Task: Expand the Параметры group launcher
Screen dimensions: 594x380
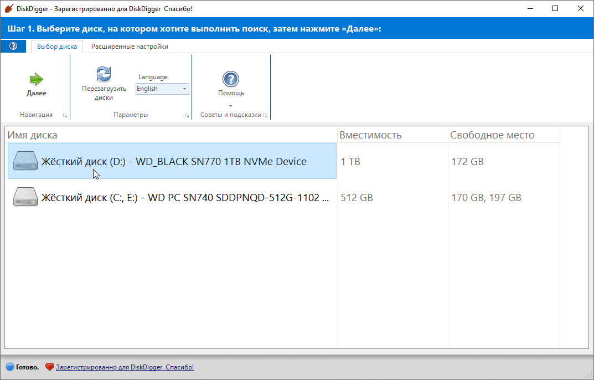Action: pos(186,115)
